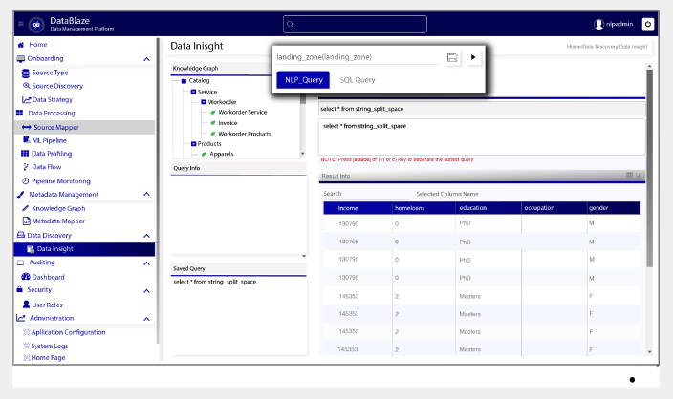Collapse the Data Discovery chevron

pyautogui.click(x=146, y=236)
